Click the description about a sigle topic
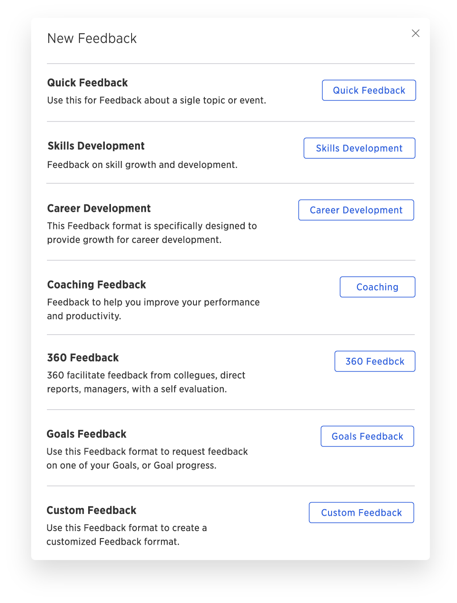 click(x=157, y=100)
